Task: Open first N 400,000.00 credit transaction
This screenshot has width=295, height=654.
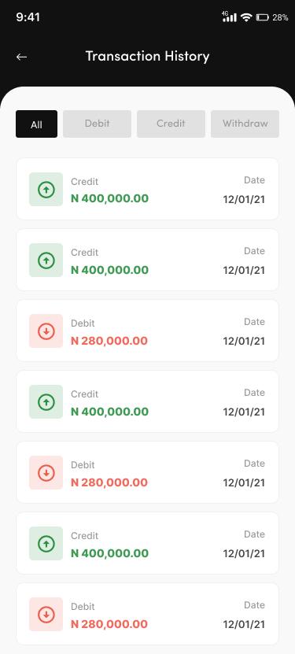Action: point(148,189)
